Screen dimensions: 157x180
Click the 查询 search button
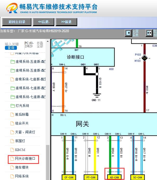(x=11, y=48)
